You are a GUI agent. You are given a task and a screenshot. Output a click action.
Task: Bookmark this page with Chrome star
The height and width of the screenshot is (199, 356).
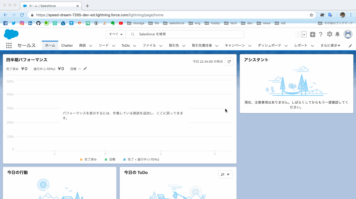[x=311, y=15]
